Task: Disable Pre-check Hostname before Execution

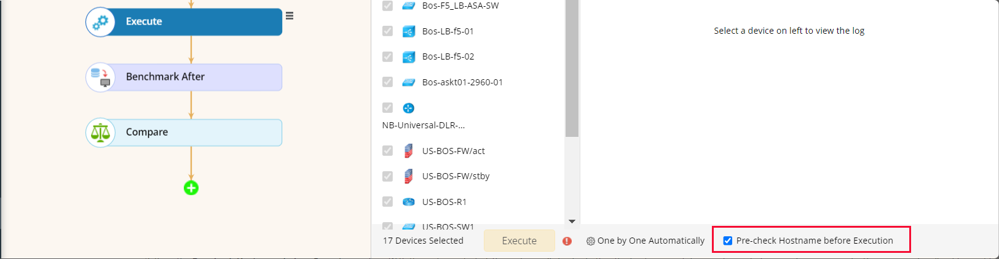Action: point(728,241)
